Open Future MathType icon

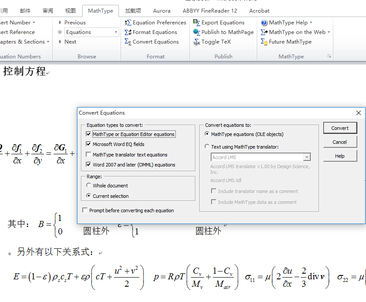click(x=264, y=42)
